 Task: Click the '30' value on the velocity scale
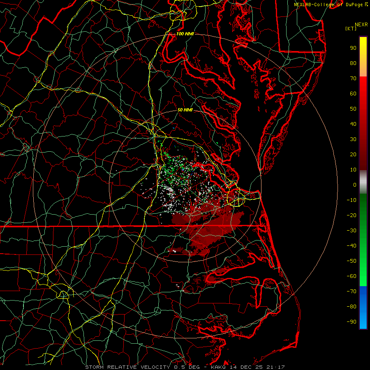point(353,139)
